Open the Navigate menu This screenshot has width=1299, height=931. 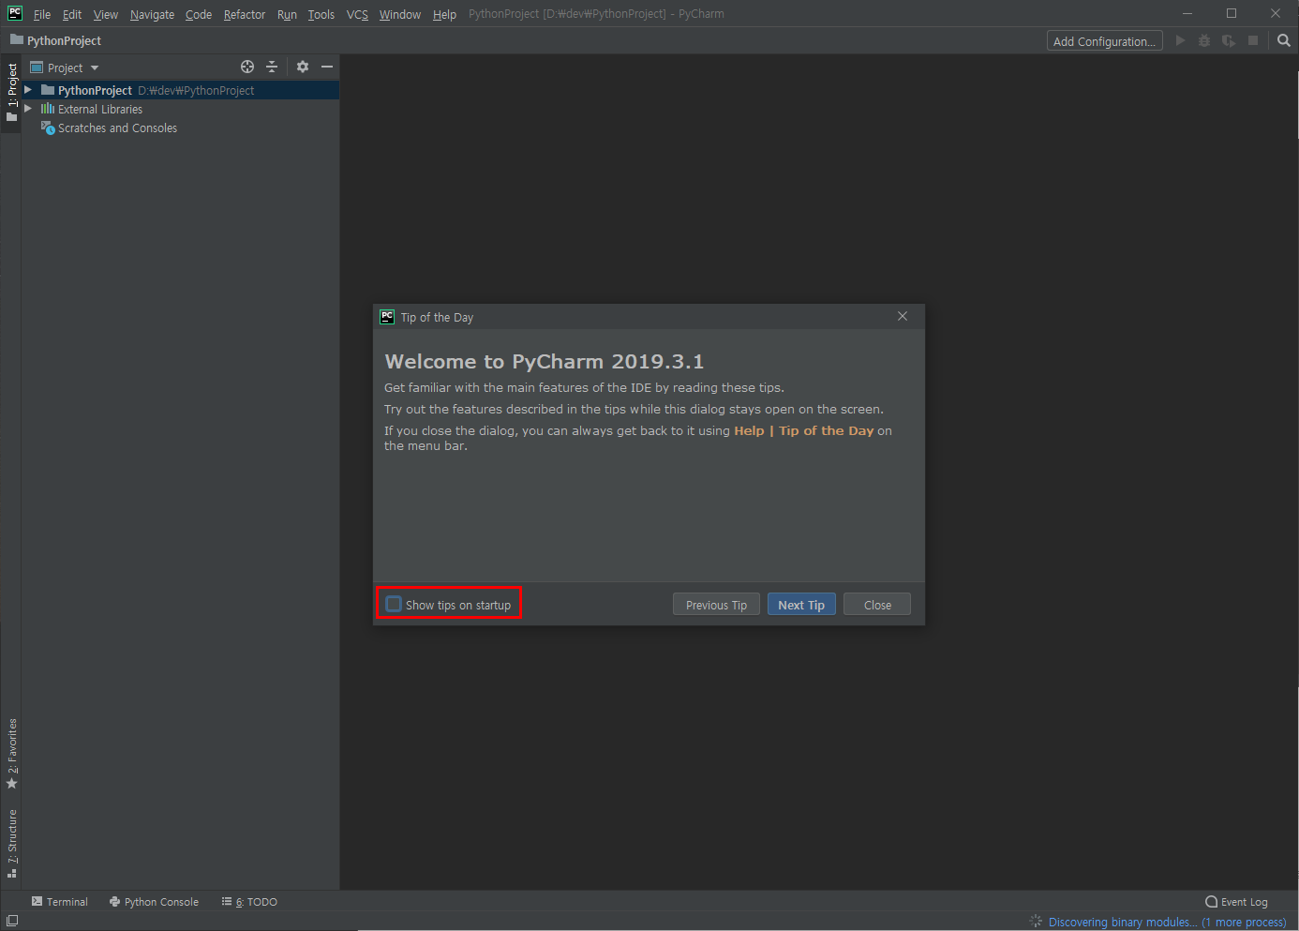152,14
